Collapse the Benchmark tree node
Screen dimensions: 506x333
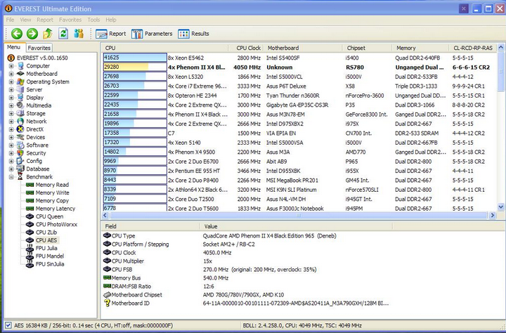tap(11, 177)
